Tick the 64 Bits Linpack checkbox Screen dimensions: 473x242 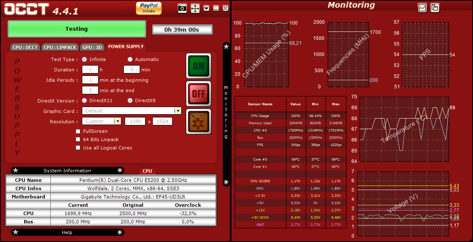coord(78,139)
